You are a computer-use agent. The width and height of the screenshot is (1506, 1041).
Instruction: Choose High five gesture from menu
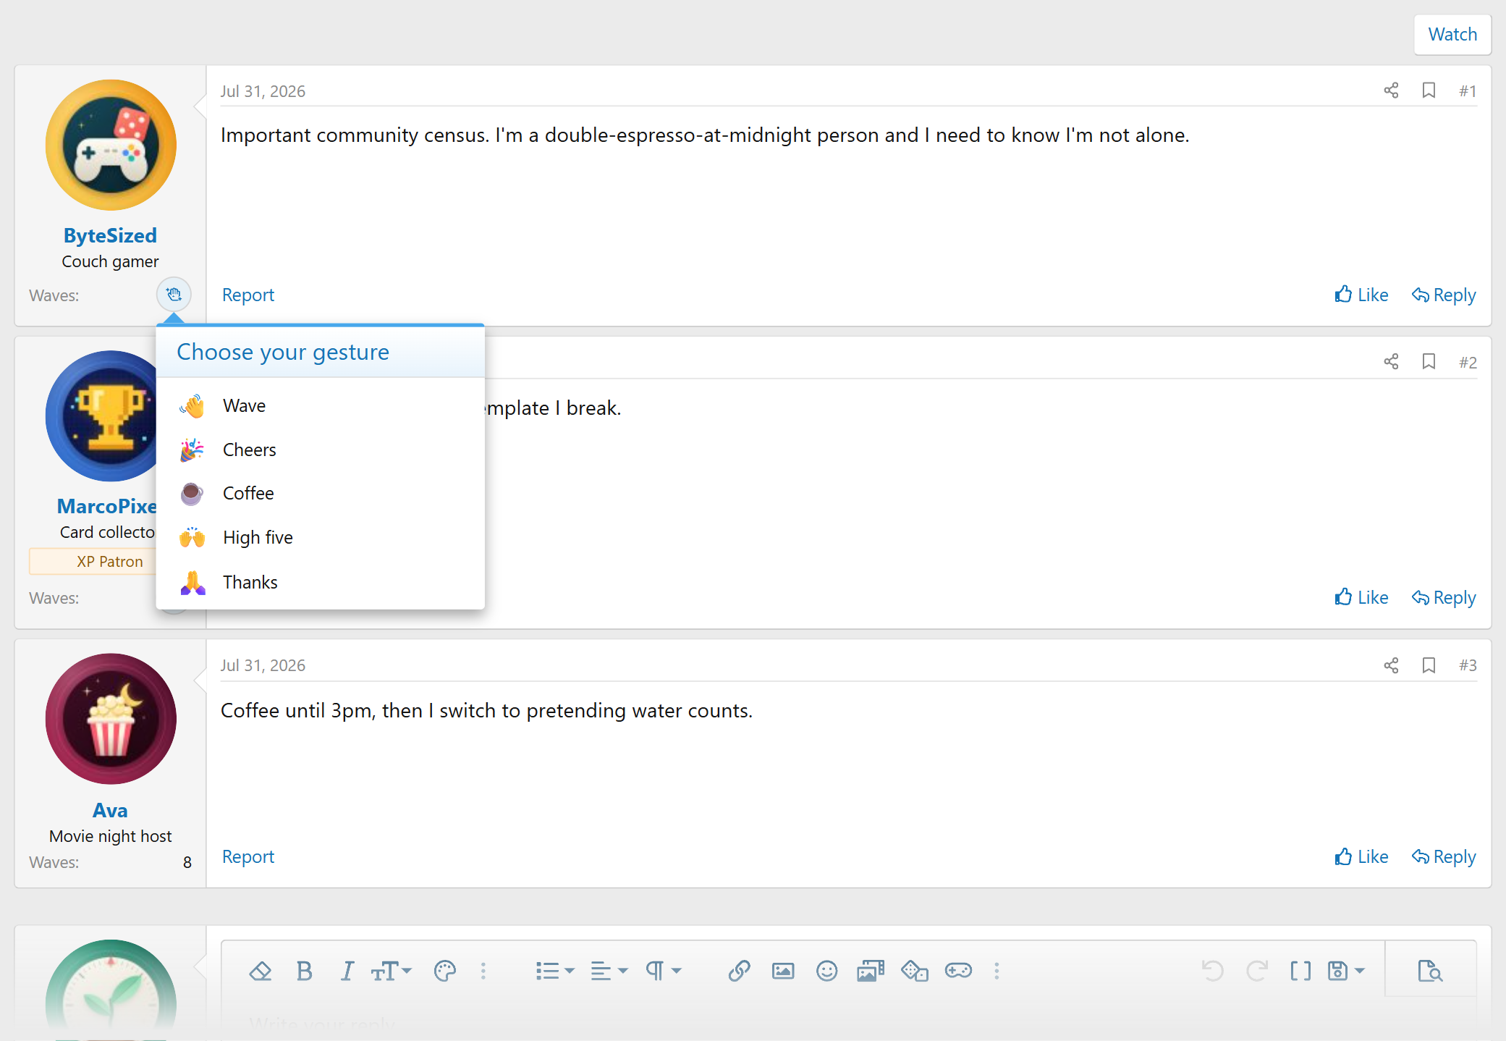320,538
